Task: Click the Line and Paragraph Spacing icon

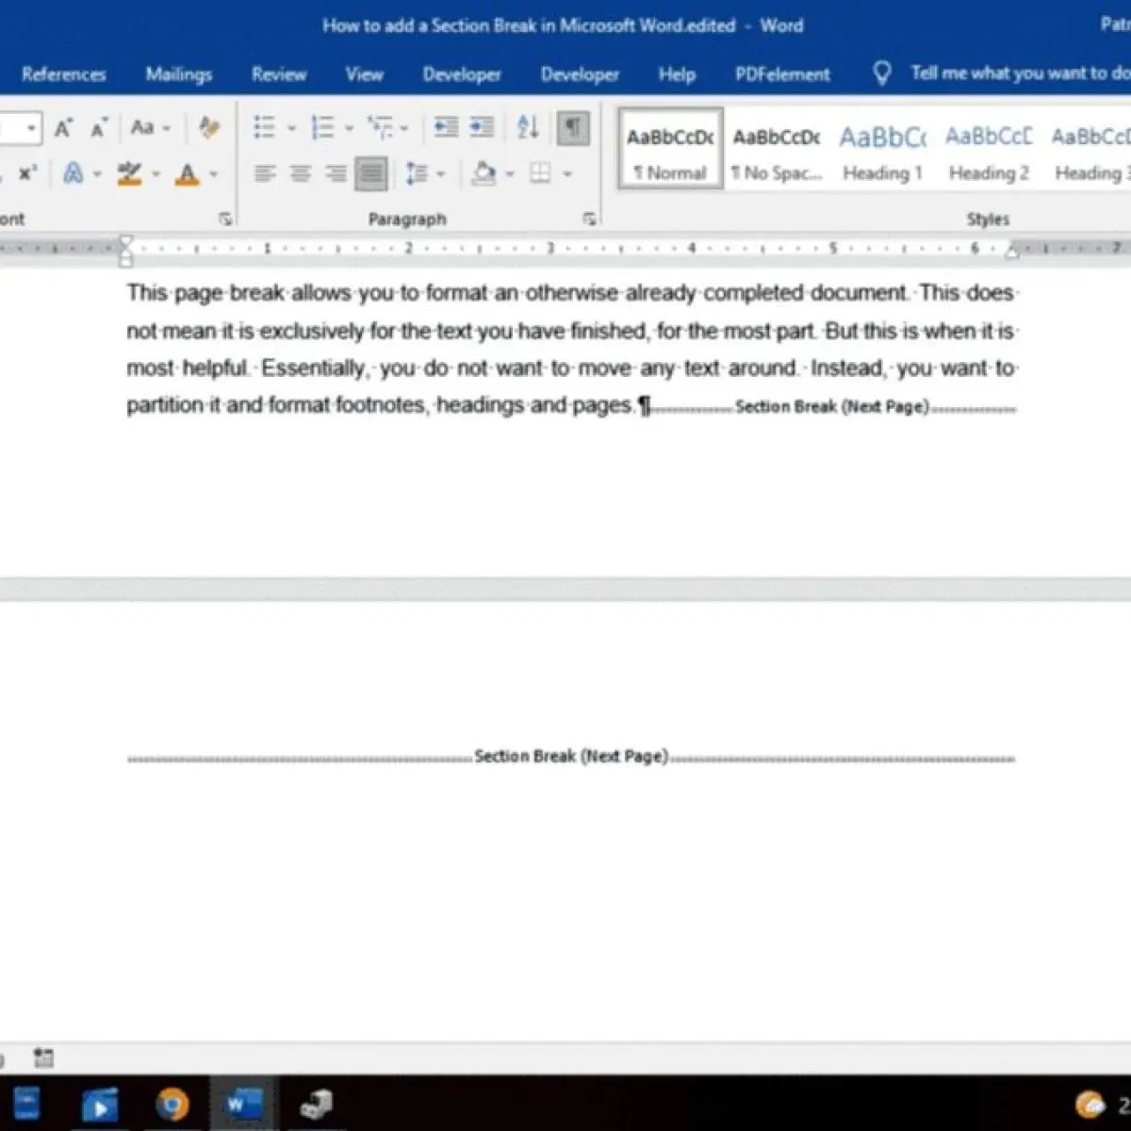Action: click(417, 173)
